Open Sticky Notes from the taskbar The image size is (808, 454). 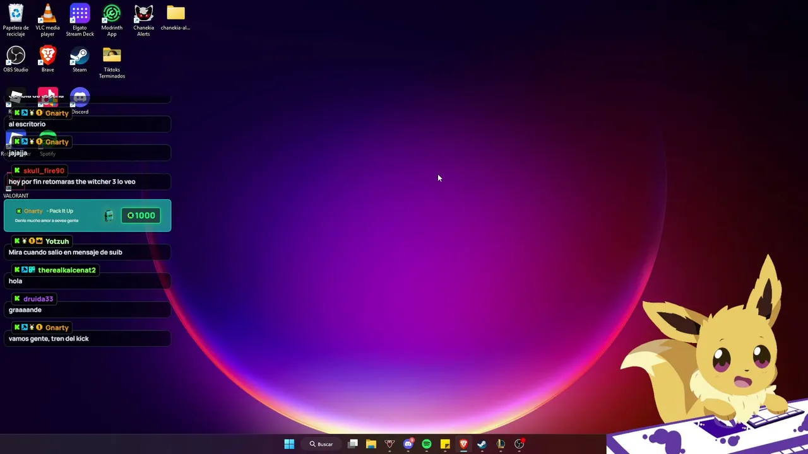[445, 444]
